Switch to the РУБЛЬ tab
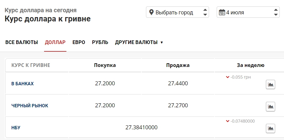Image resolution: width=284 pixels, height=140 pixels. click(x=100, y=42)
